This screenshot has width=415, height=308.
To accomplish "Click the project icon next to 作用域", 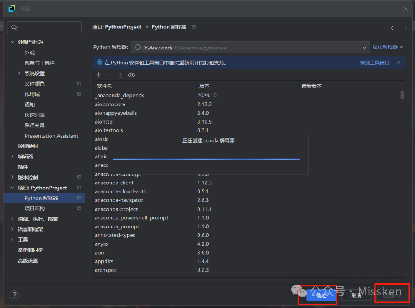I will [79, 94].
